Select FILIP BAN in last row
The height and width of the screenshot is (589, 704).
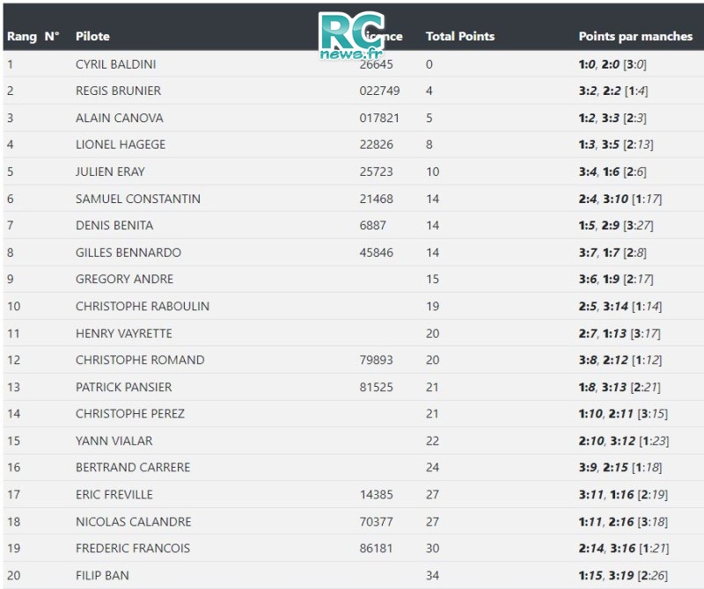102,576
